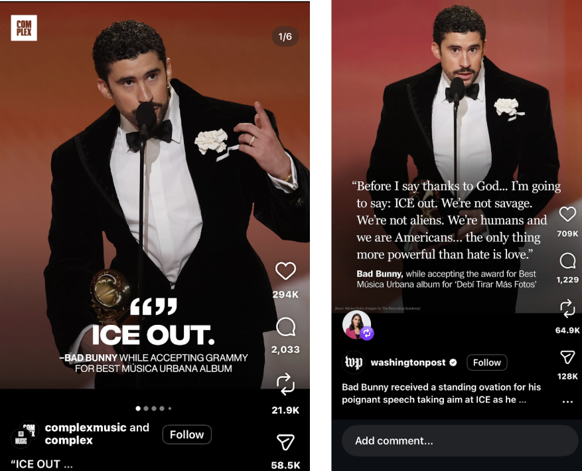Share the washingtonpost post via paper plane
This screenshot has width=582, height=471.
567,357
